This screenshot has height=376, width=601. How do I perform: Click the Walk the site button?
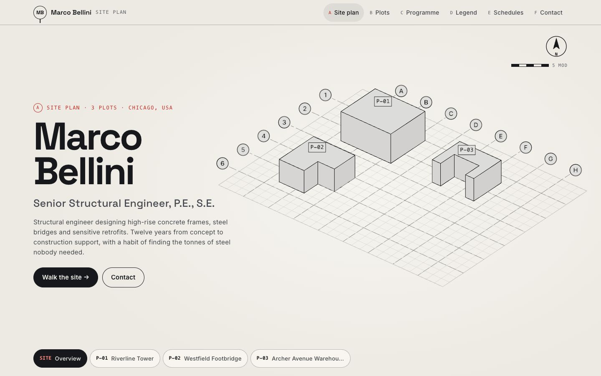pos(66,277)
